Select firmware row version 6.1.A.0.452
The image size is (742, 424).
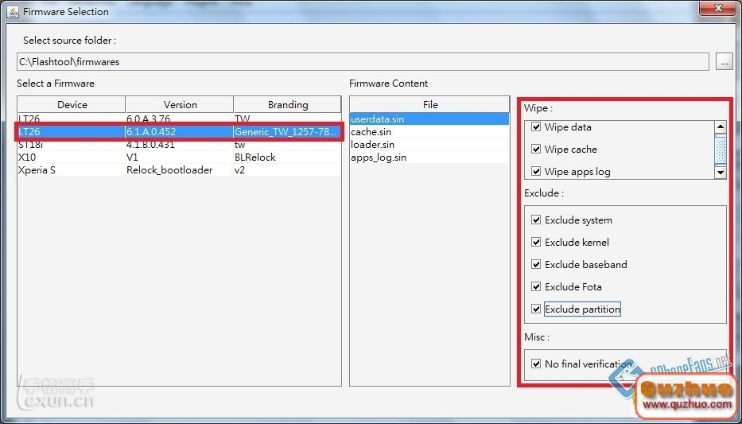coord(180,132)
